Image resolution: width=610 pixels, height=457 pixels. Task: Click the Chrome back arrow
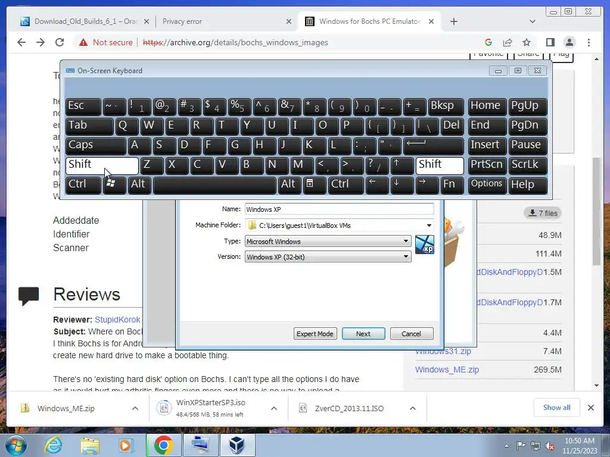21,42
